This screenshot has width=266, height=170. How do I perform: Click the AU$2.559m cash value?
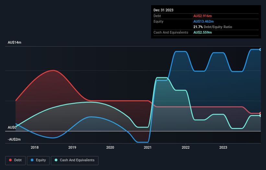coord(202,32)
